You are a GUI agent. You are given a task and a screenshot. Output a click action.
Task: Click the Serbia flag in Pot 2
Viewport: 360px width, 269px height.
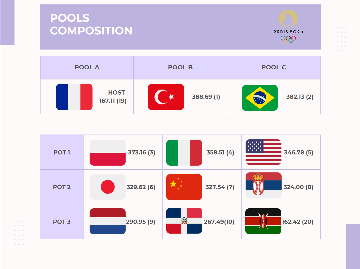(x=263, y=185)
